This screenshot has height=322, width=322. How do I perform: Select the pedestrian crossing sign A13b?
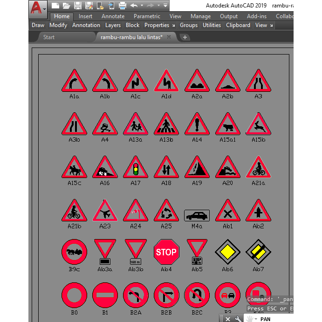pos(166,124)
